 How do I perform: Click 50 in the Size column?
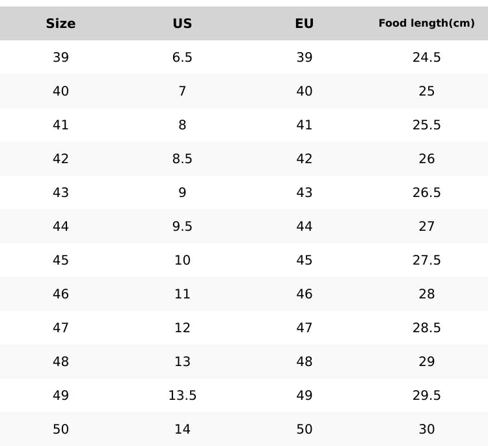(61, 429)
